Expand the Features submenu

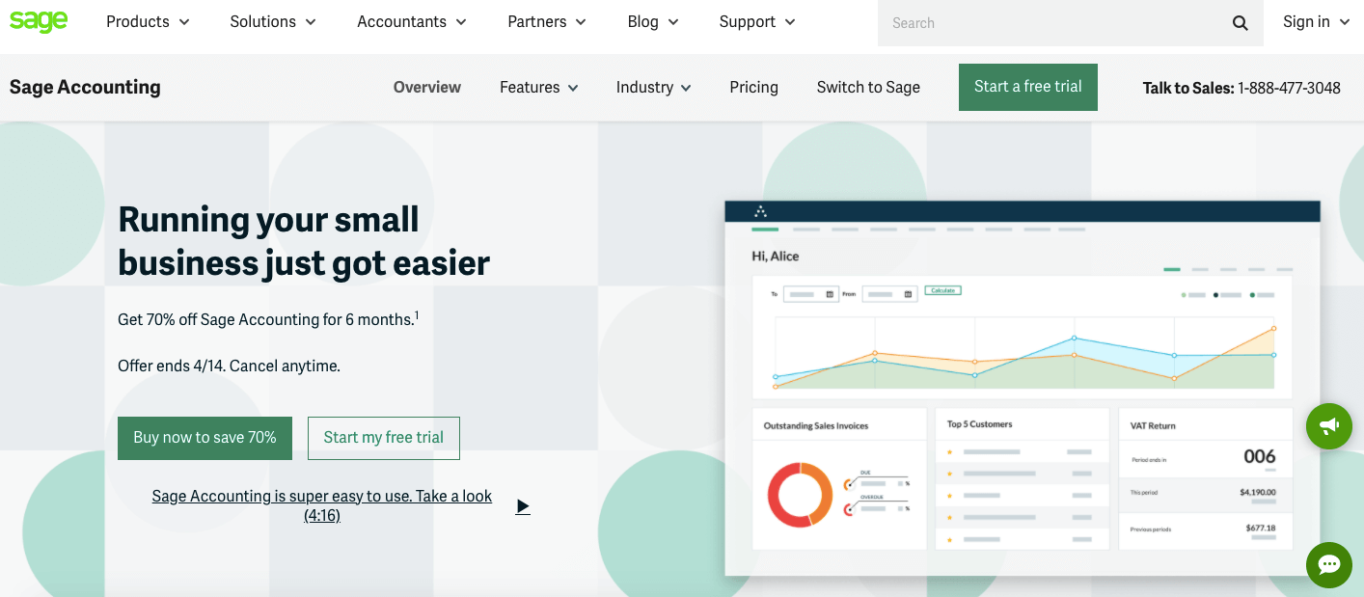538,87
